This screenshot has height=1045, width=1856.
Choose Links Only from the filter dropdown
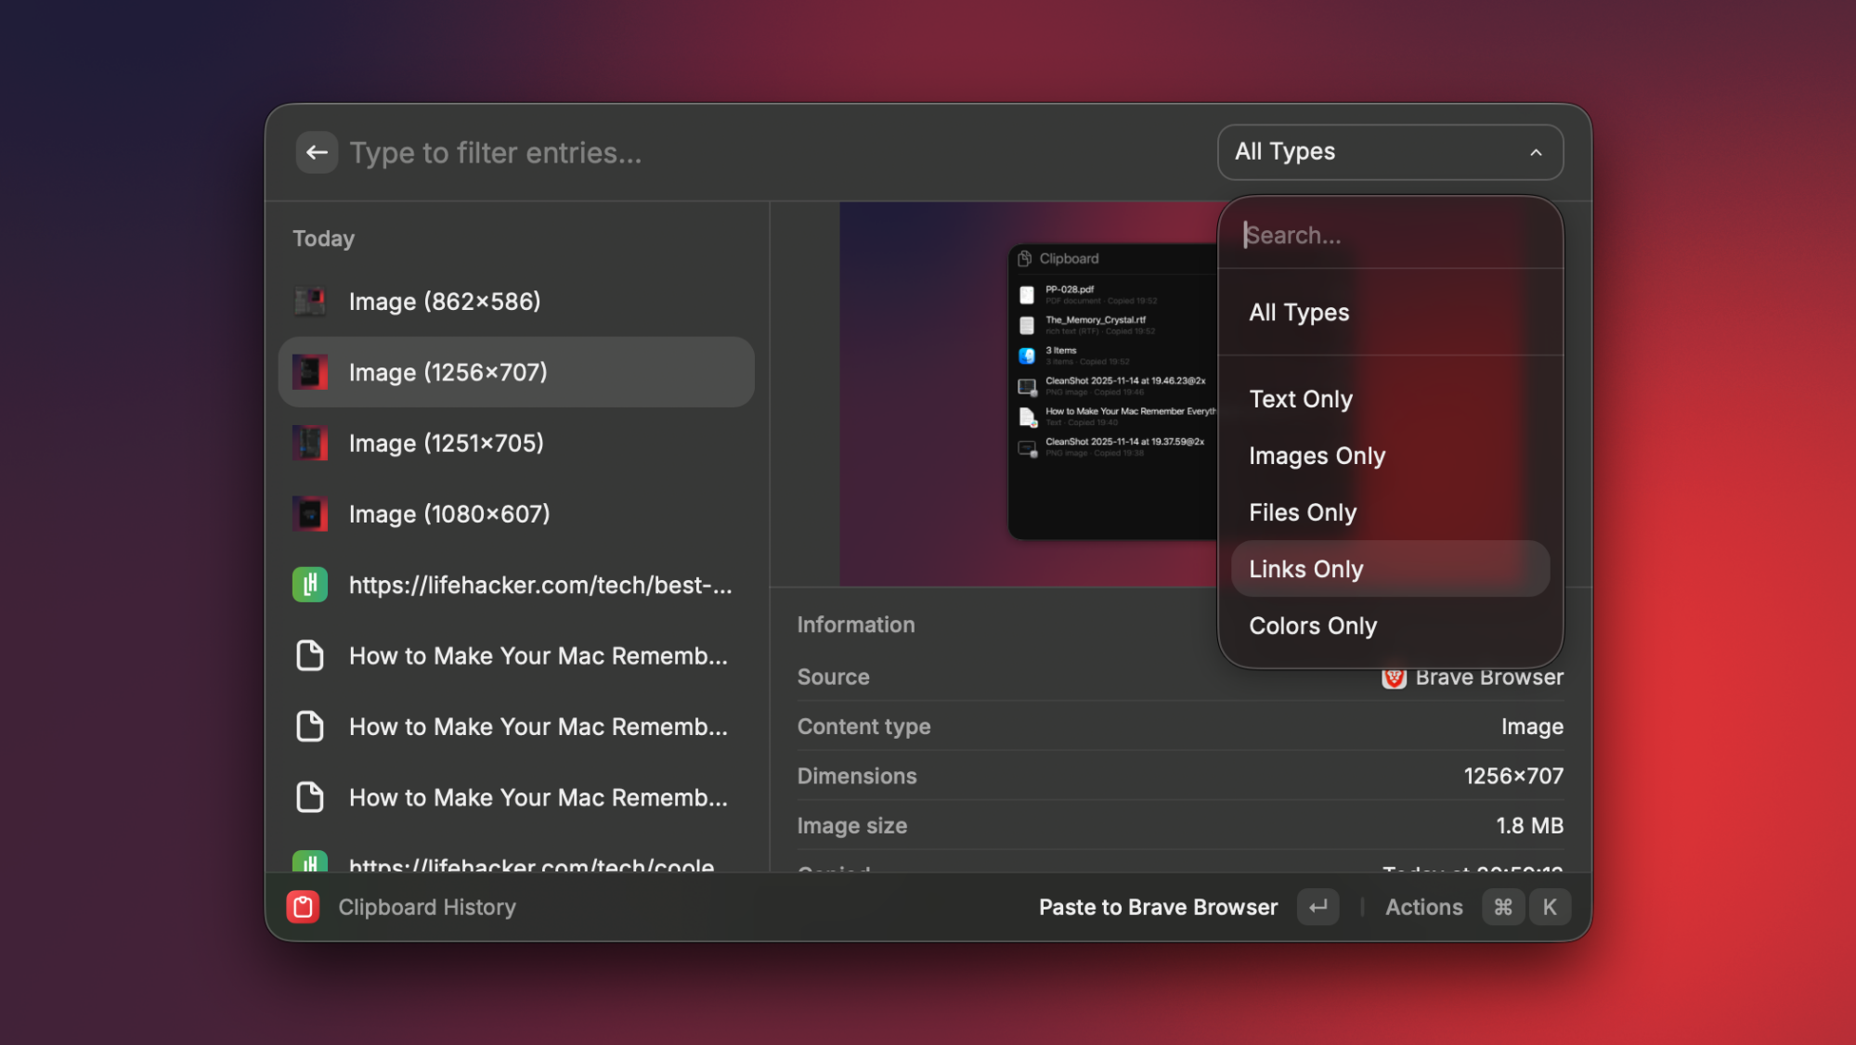pyautogui.click(x=1305, y=568)
